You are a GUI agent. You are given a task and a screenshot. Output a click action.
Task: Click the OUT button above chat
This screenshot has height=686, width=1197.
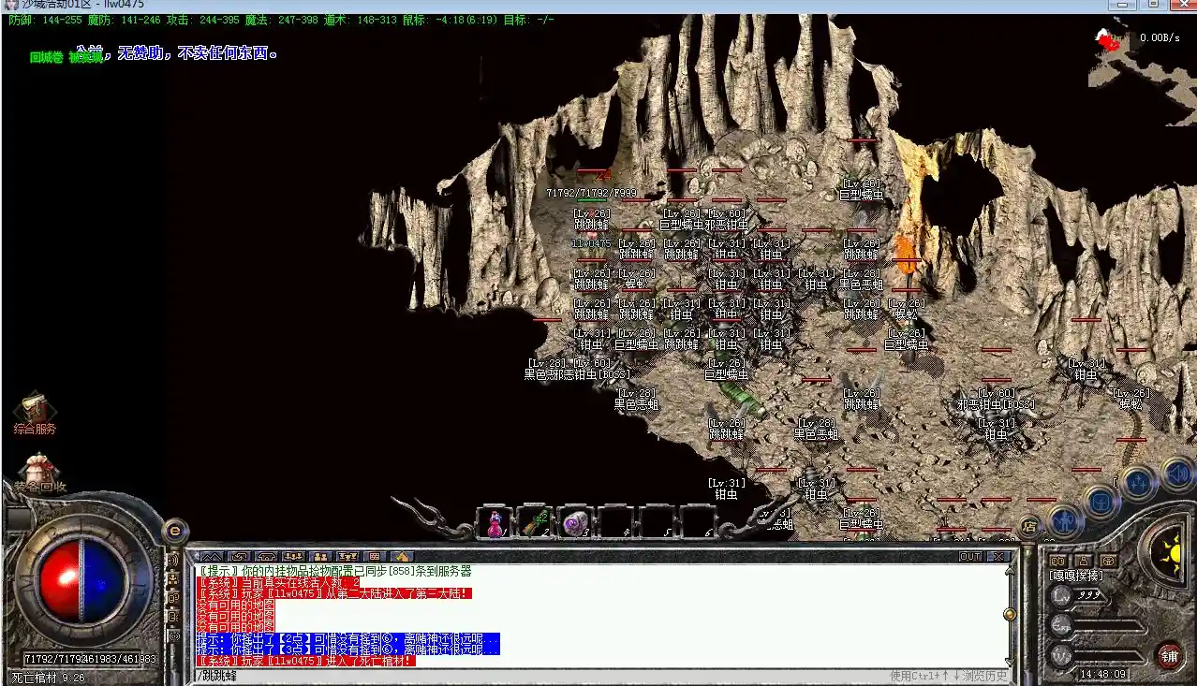[x=970, y=556]
